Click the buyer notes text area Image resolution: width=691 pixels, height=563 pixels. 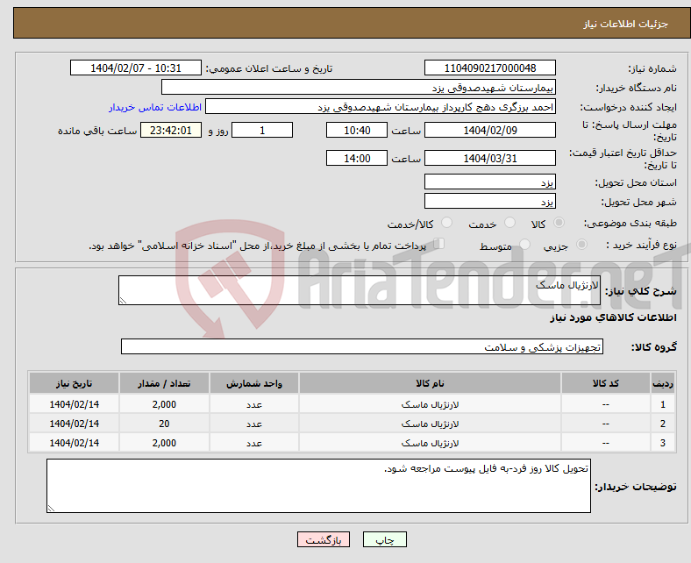click(318, 486)
